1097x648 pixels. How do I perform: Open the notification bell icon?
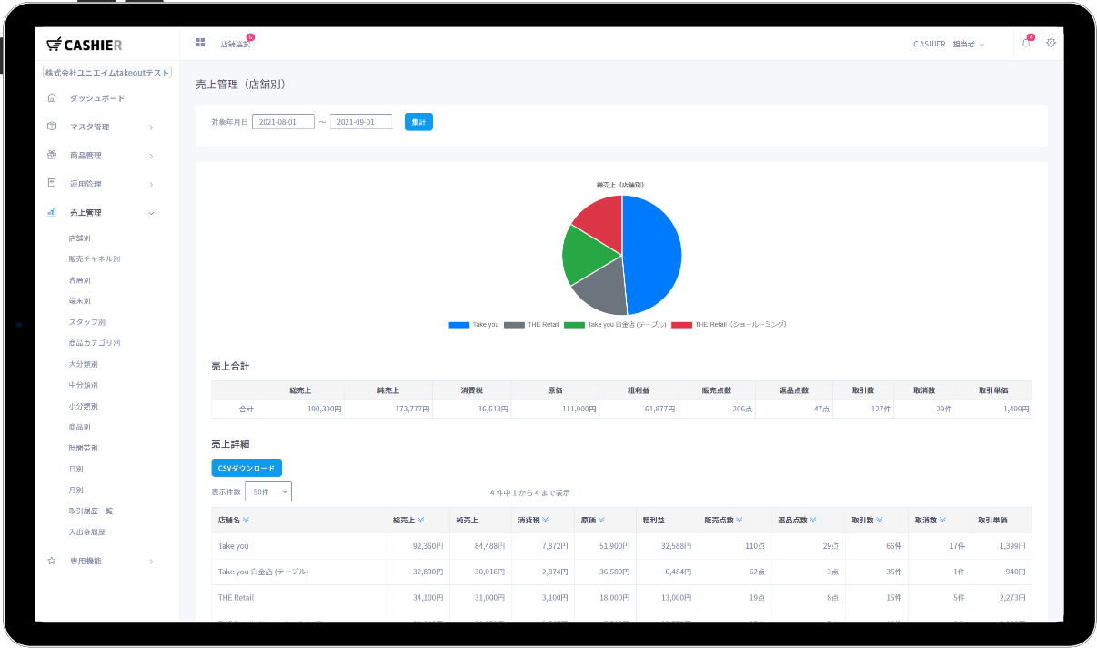[1026, 43]
